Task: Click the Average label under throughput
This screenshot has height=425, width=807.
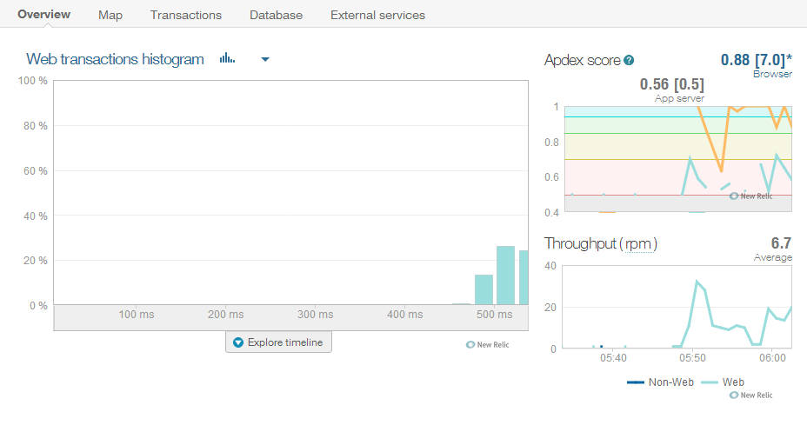Action: pos(772,257)
